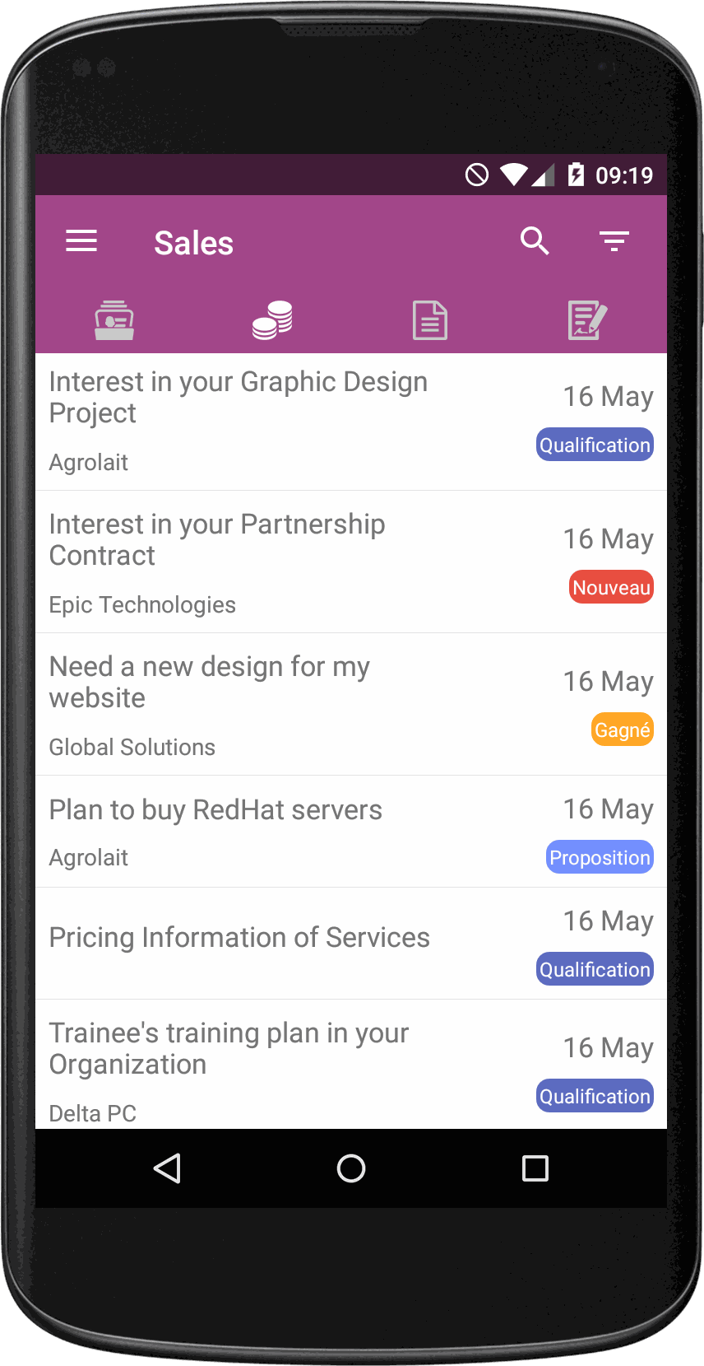This screenshot has height=1366, width=704.
Task: Click the red Nouveau stage badge
Action: pyautogui.click(x=611, y=587)
